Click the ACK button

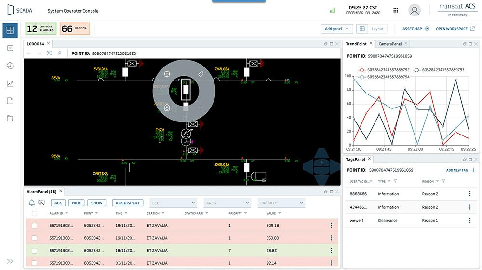(58, 203)
